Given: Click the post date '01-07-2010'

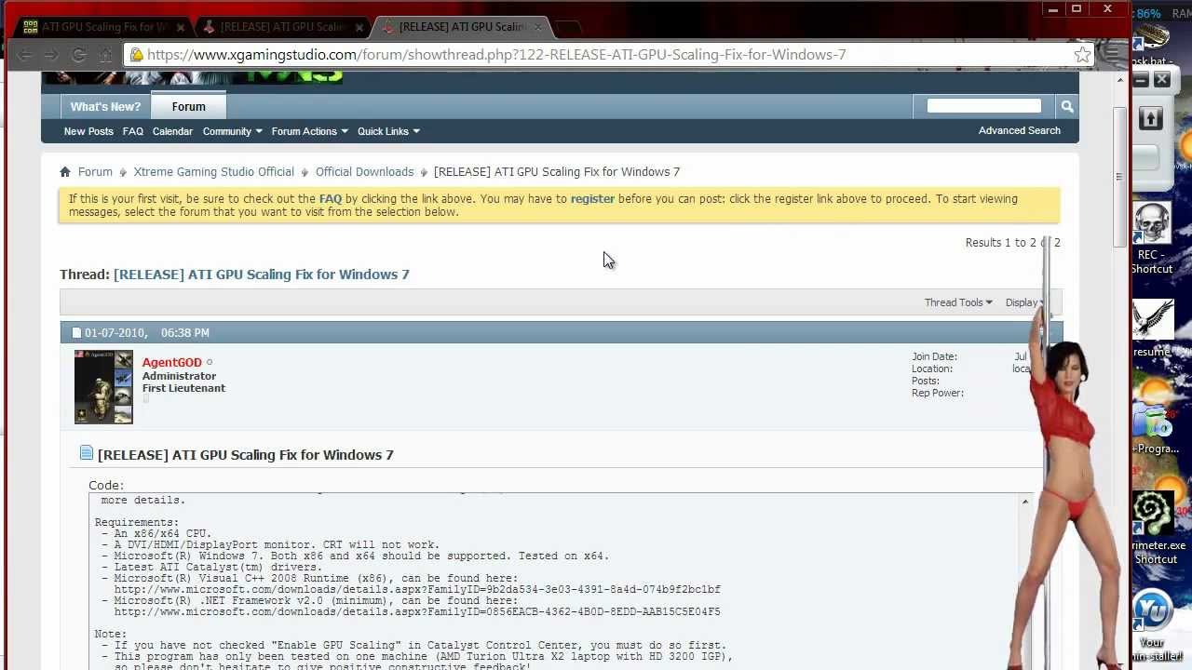Looking at the screenshot, I should pos(115,333).
